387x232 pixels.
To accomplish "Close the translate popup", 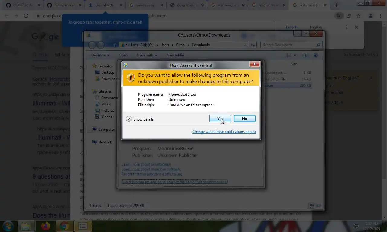I will coord(356,27).
